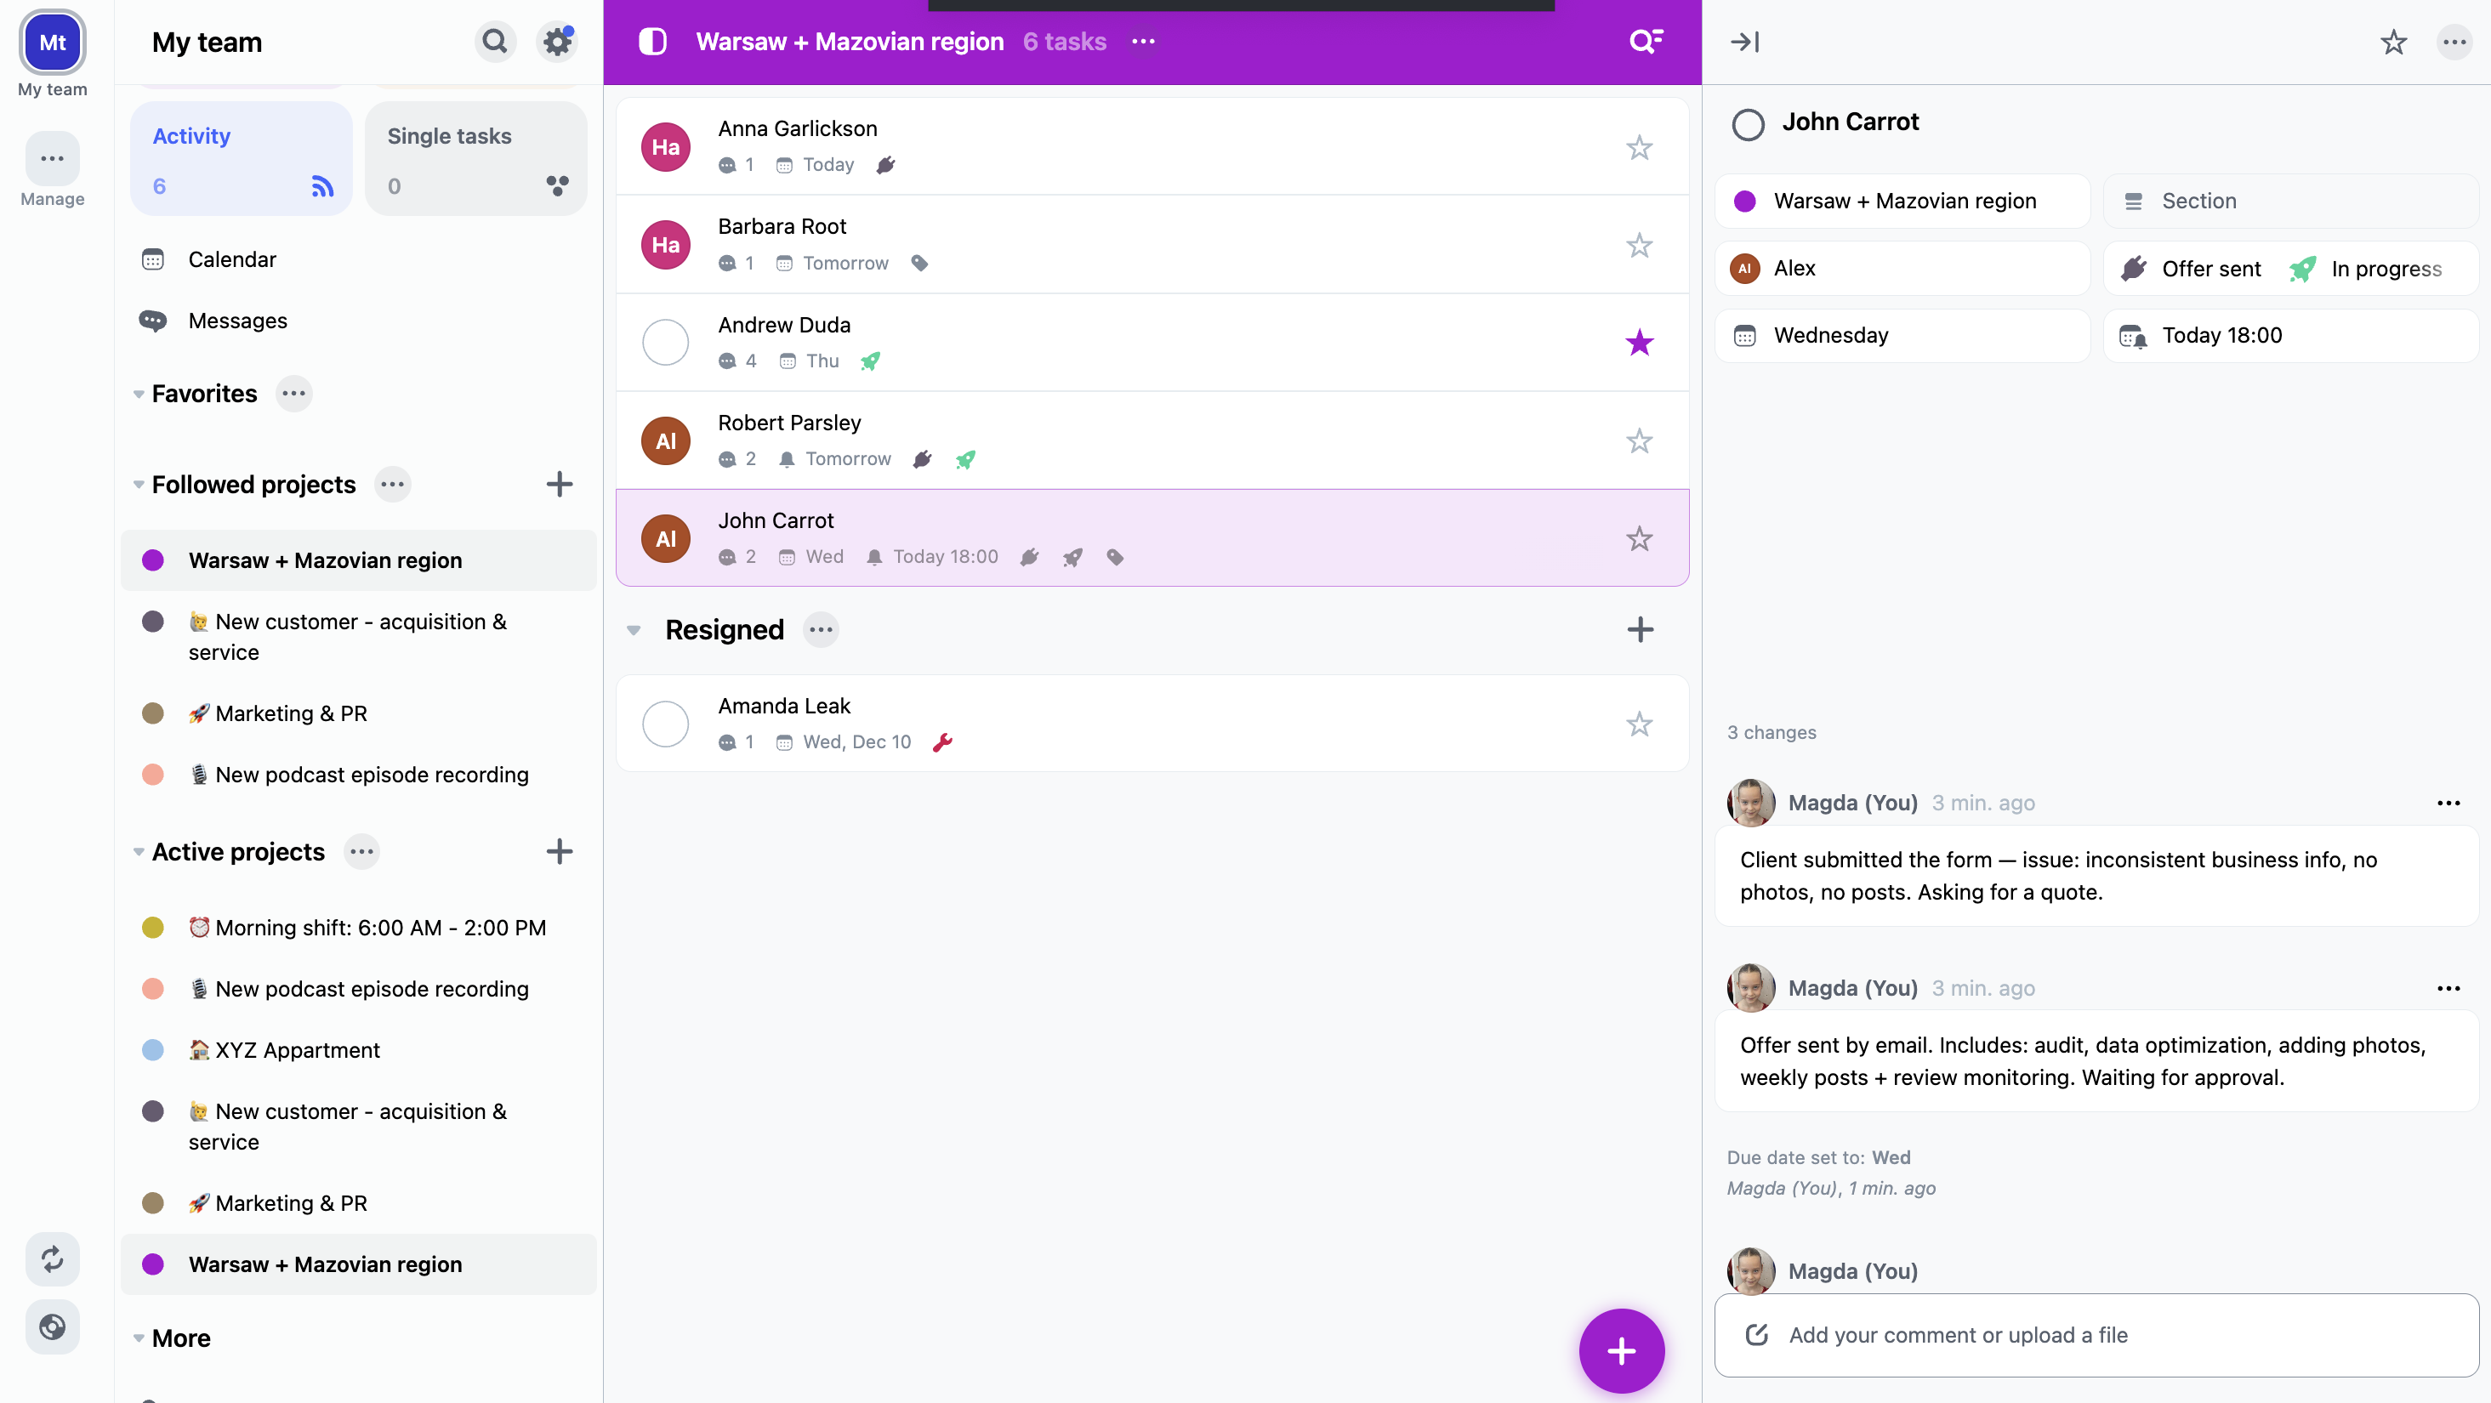
Task: Open settings gear next to search
Action: coord(558,42)
